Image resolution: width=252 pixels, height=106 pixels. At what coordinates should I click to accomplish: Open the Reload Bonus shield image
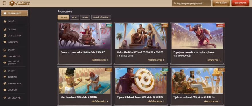(x=141, y=81)
